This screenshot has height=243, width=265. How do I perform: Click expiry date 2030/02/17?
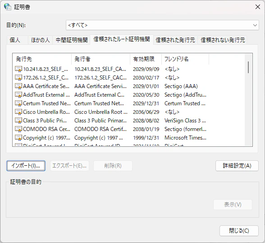click(x=146, y=78)
